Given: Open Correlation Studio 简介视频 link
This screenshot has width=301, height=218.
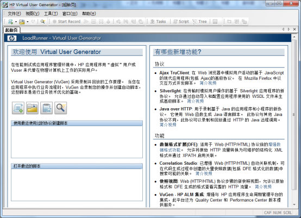Looking at the screenshot, I should click(204, 173).
